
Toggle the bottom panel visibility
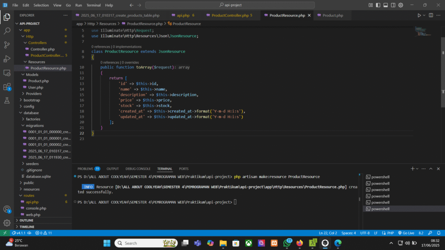(385, 5)
